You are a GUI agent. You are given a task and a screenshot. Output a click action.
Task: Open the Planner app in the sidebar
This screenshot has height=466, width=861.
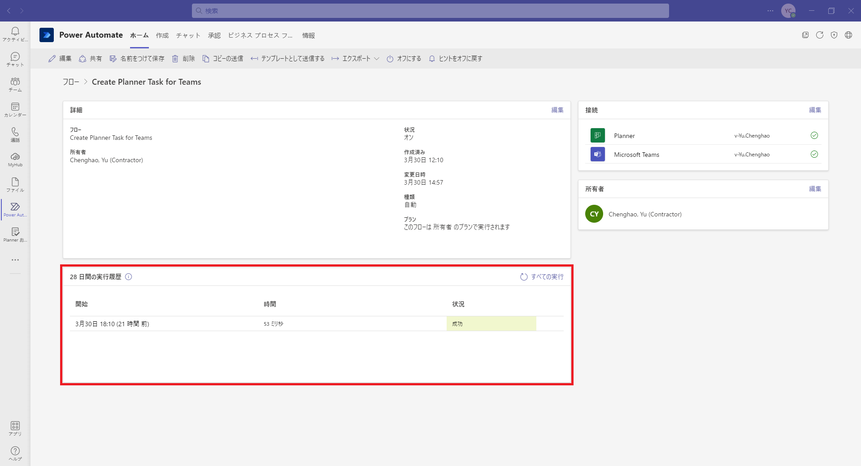tap(15, 234)
